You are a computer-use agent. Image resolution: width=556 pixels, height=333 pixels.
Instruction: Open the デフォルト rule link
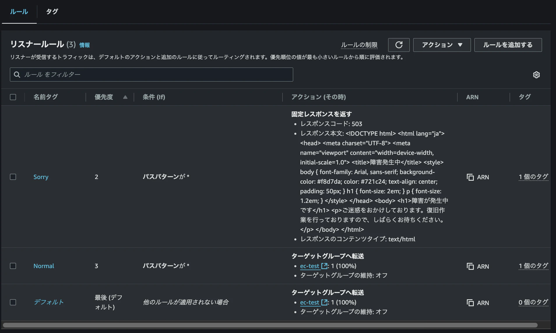[x=49, y=302]
